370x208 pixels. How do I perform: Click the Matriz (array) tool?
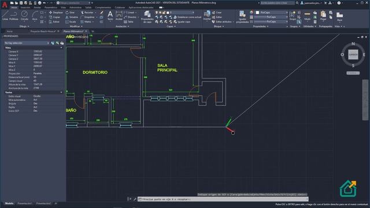click(86, 22)
